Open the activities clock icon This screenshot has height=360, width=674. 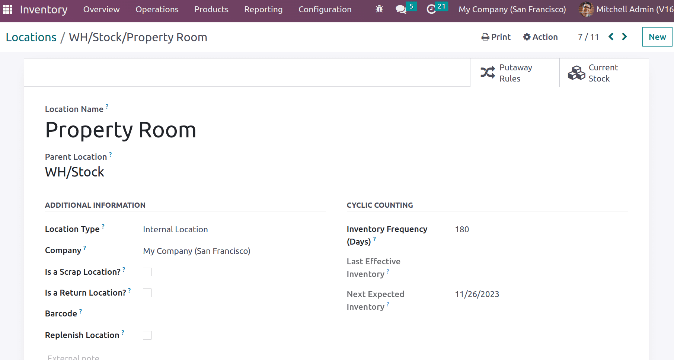tap(431, 9)
